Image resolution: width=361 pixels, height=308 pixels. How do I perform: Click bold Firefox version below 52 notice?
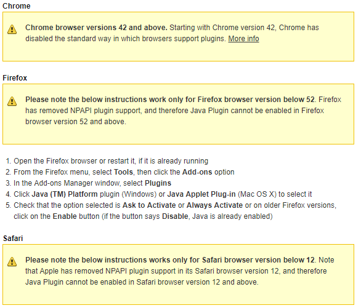pos(170,100)
